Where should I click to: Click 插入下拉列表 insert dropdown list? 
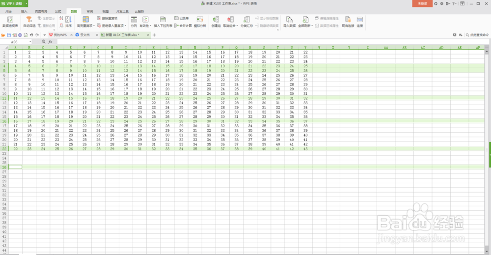click(x=163, y=22)
